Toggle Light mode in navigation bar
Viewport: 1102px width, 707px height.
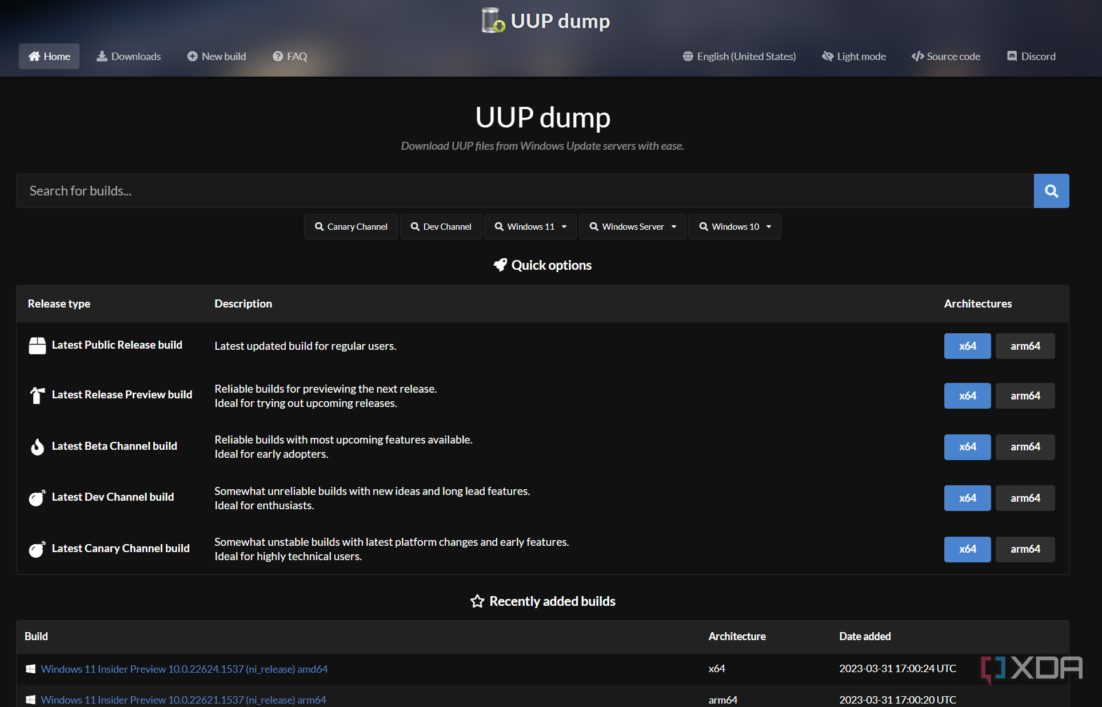pos(854,56)
